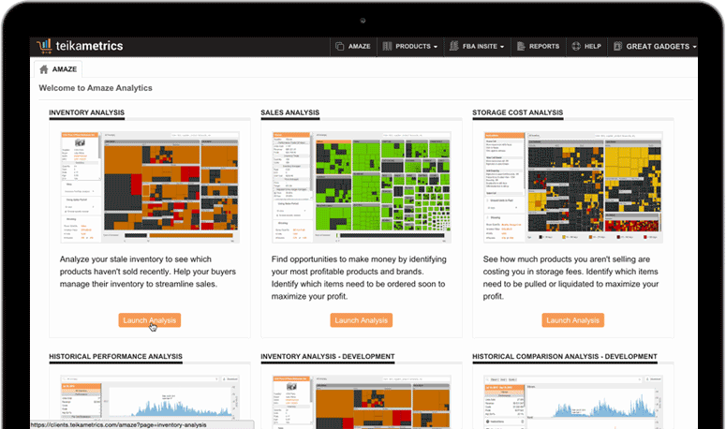Open the Historical Comparison Analysis - Development thumbnail
This screenshot has height=429, width=726.
[572, 402]
